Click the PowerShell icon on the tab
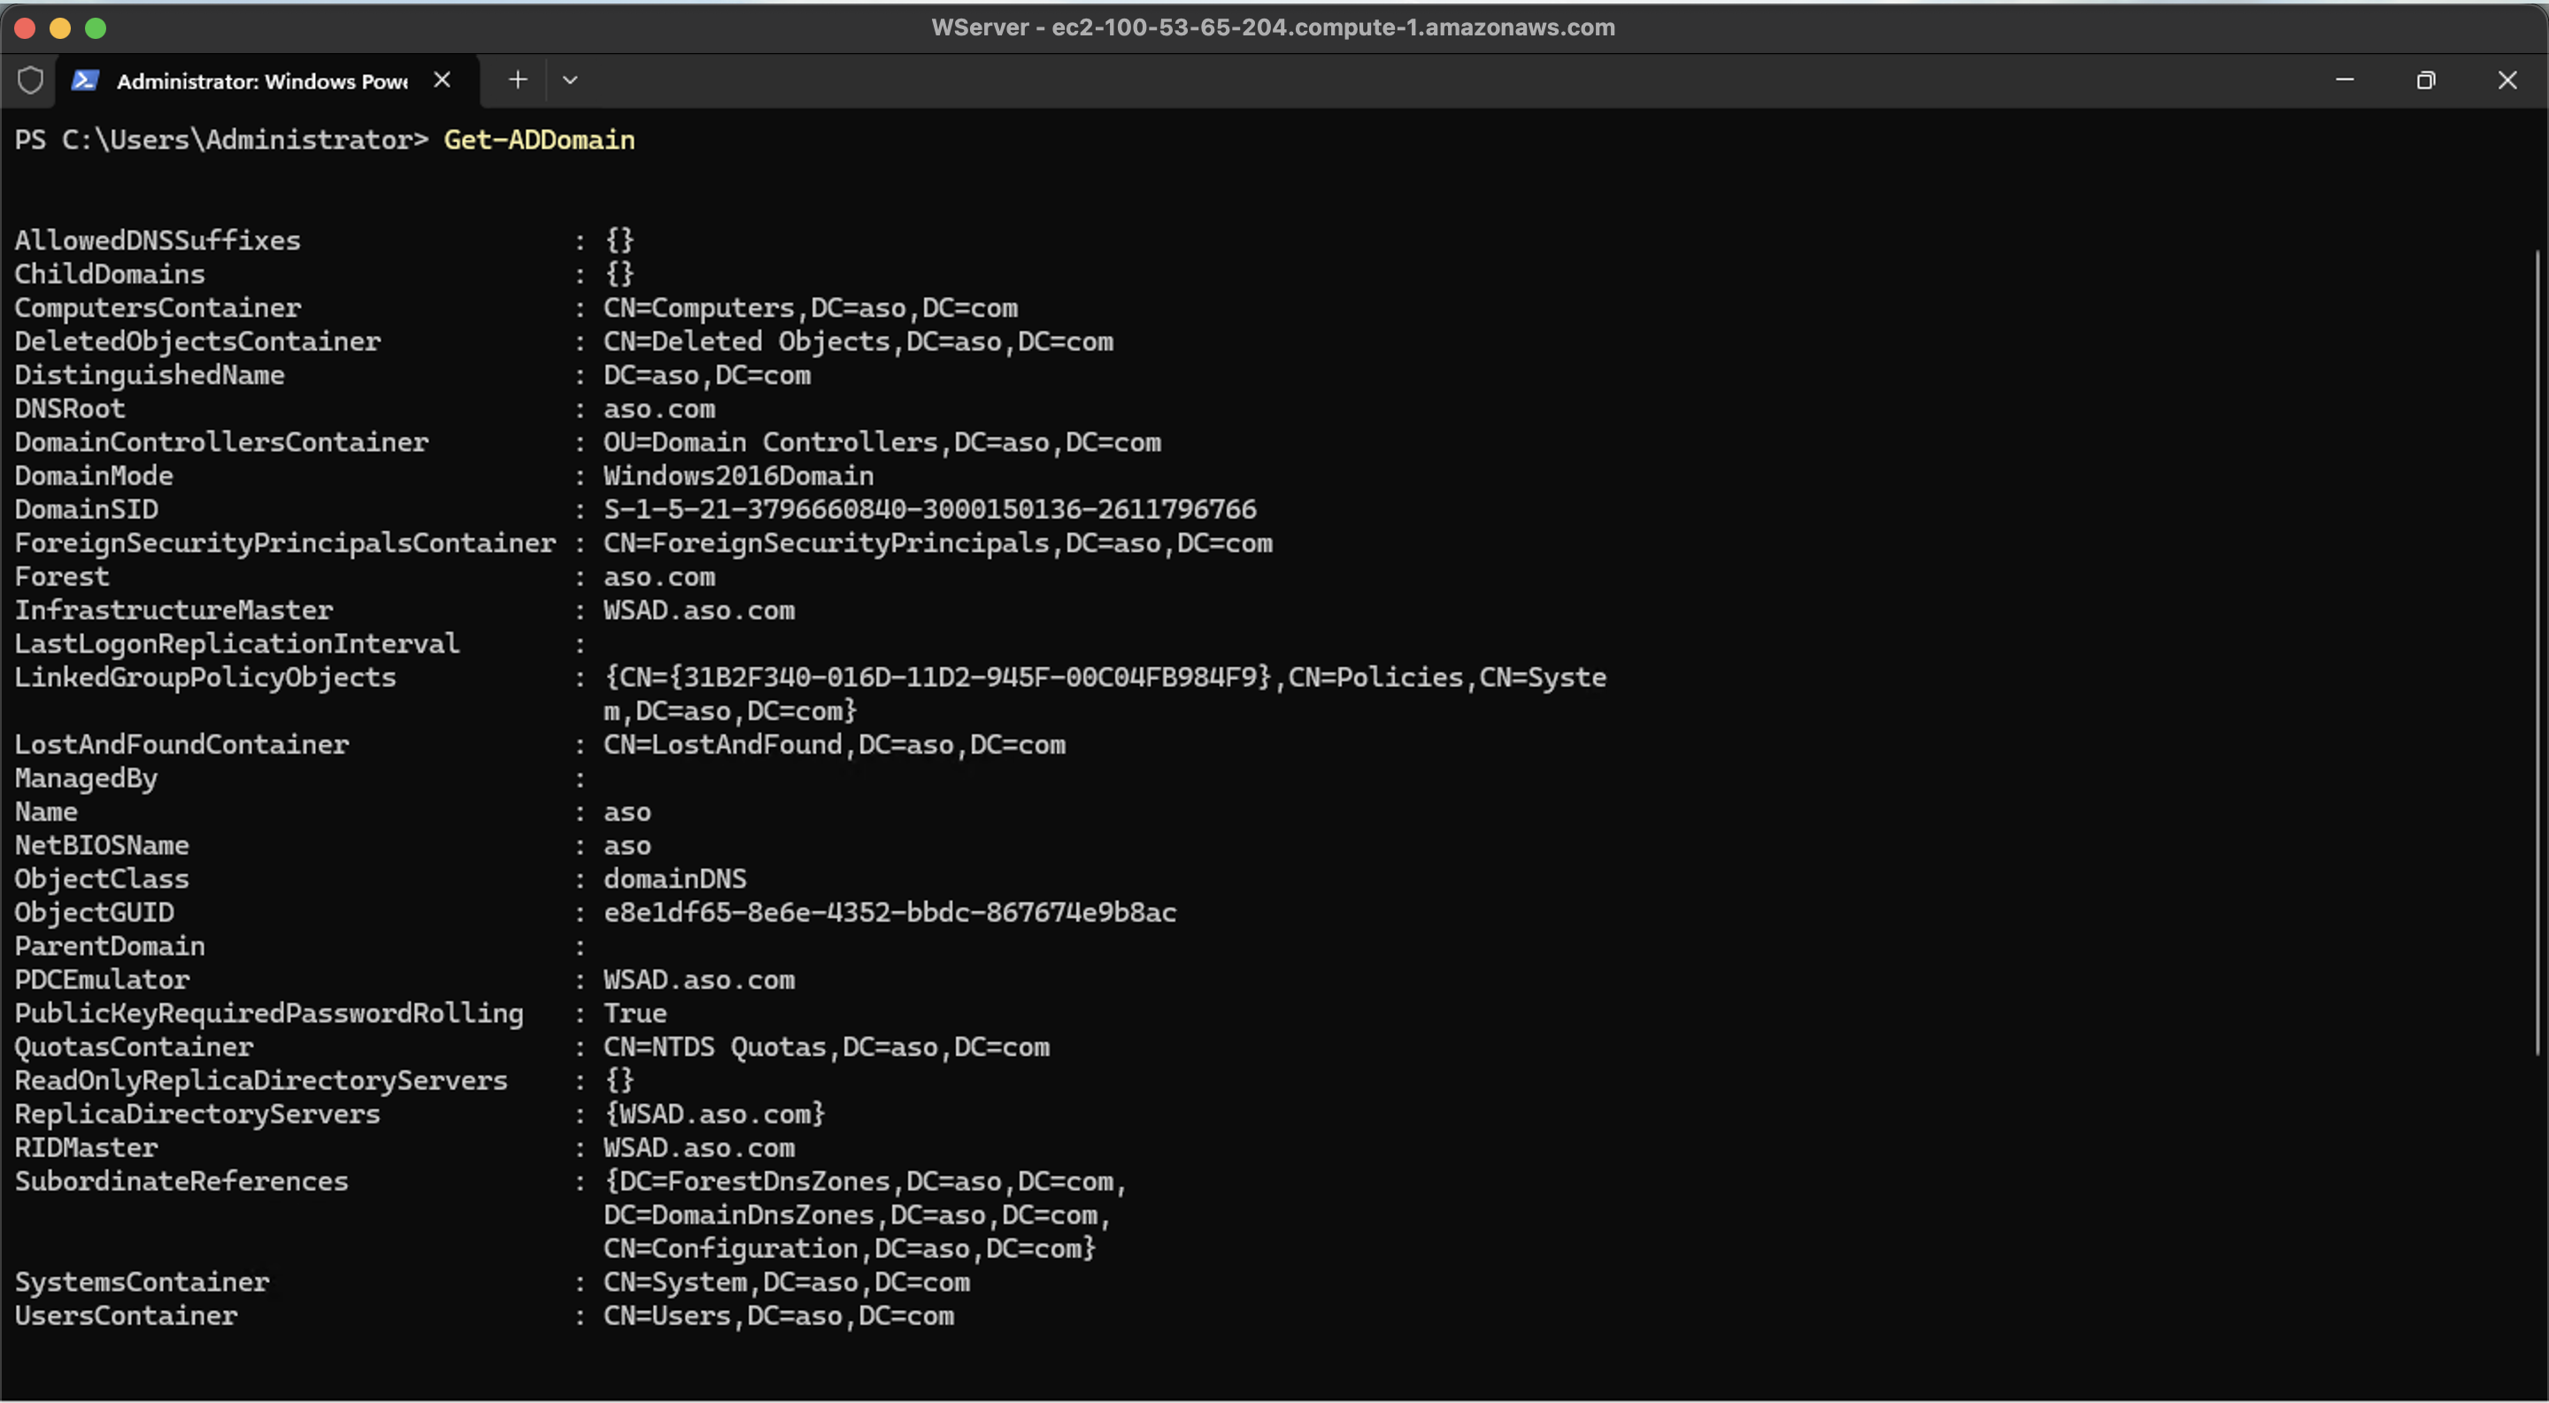The height and width of the screenshot is (1403, 2549). pyautogui.click(x=85, y=80)
